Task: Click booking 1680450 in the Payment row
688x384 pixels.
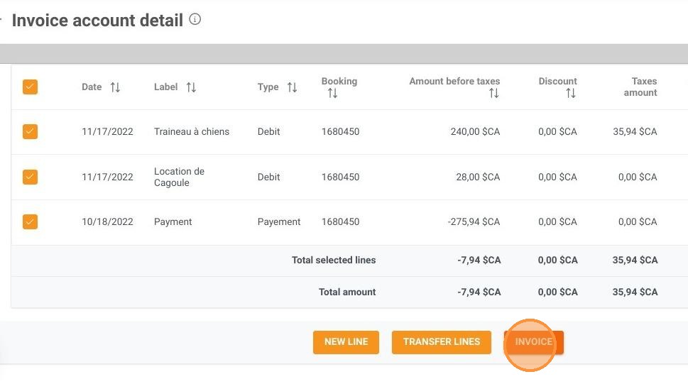Action: [x=341, y=221]
